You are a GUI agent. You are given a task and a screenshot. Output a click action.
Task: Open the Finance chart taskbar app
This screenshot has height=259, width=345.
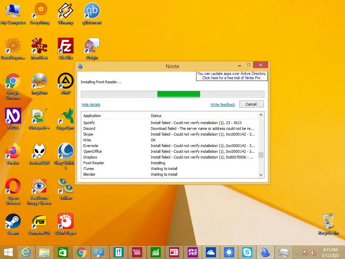156,252
